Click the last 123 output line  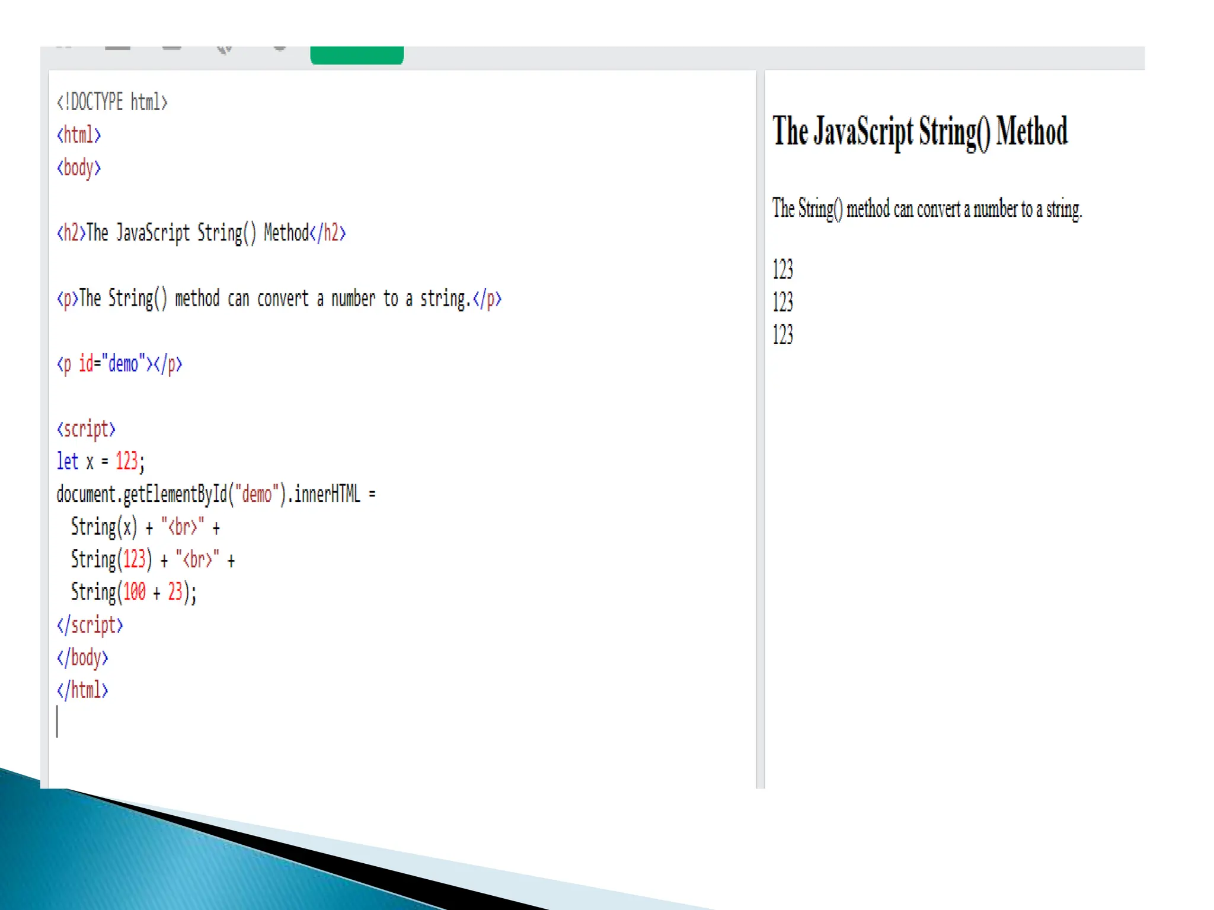click(782, 335)
